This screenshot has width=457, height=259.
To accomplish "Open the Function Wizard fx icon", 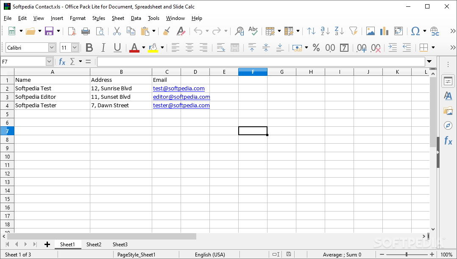I will point(62,62).
